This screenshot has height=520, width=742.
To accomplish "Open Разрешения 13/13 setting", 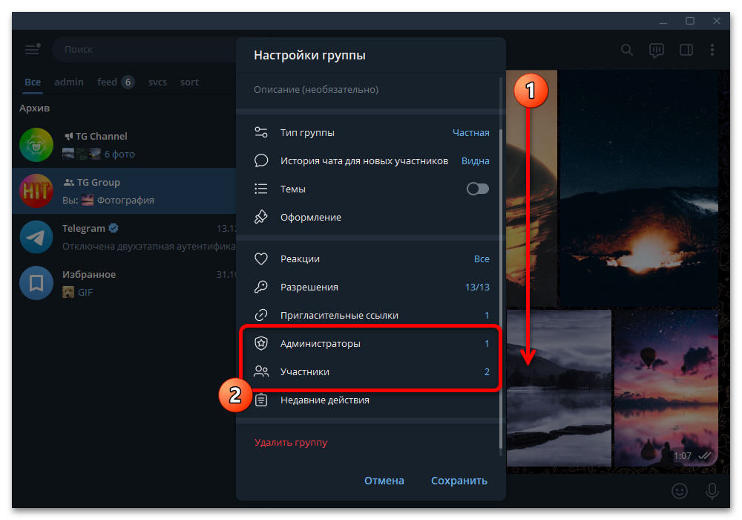I will pyautogui.click(x=477, y=287).
